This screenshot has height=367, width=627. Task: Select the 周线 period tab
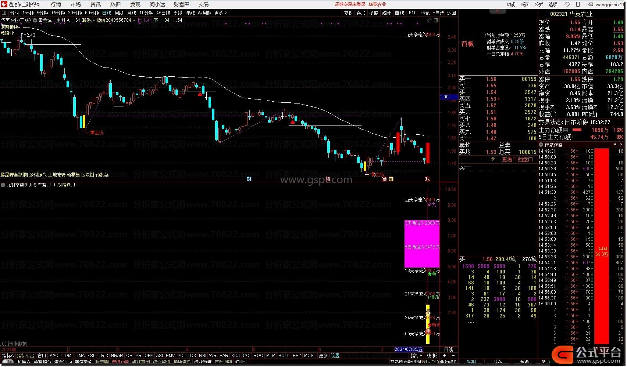click(x=119, y=13)
